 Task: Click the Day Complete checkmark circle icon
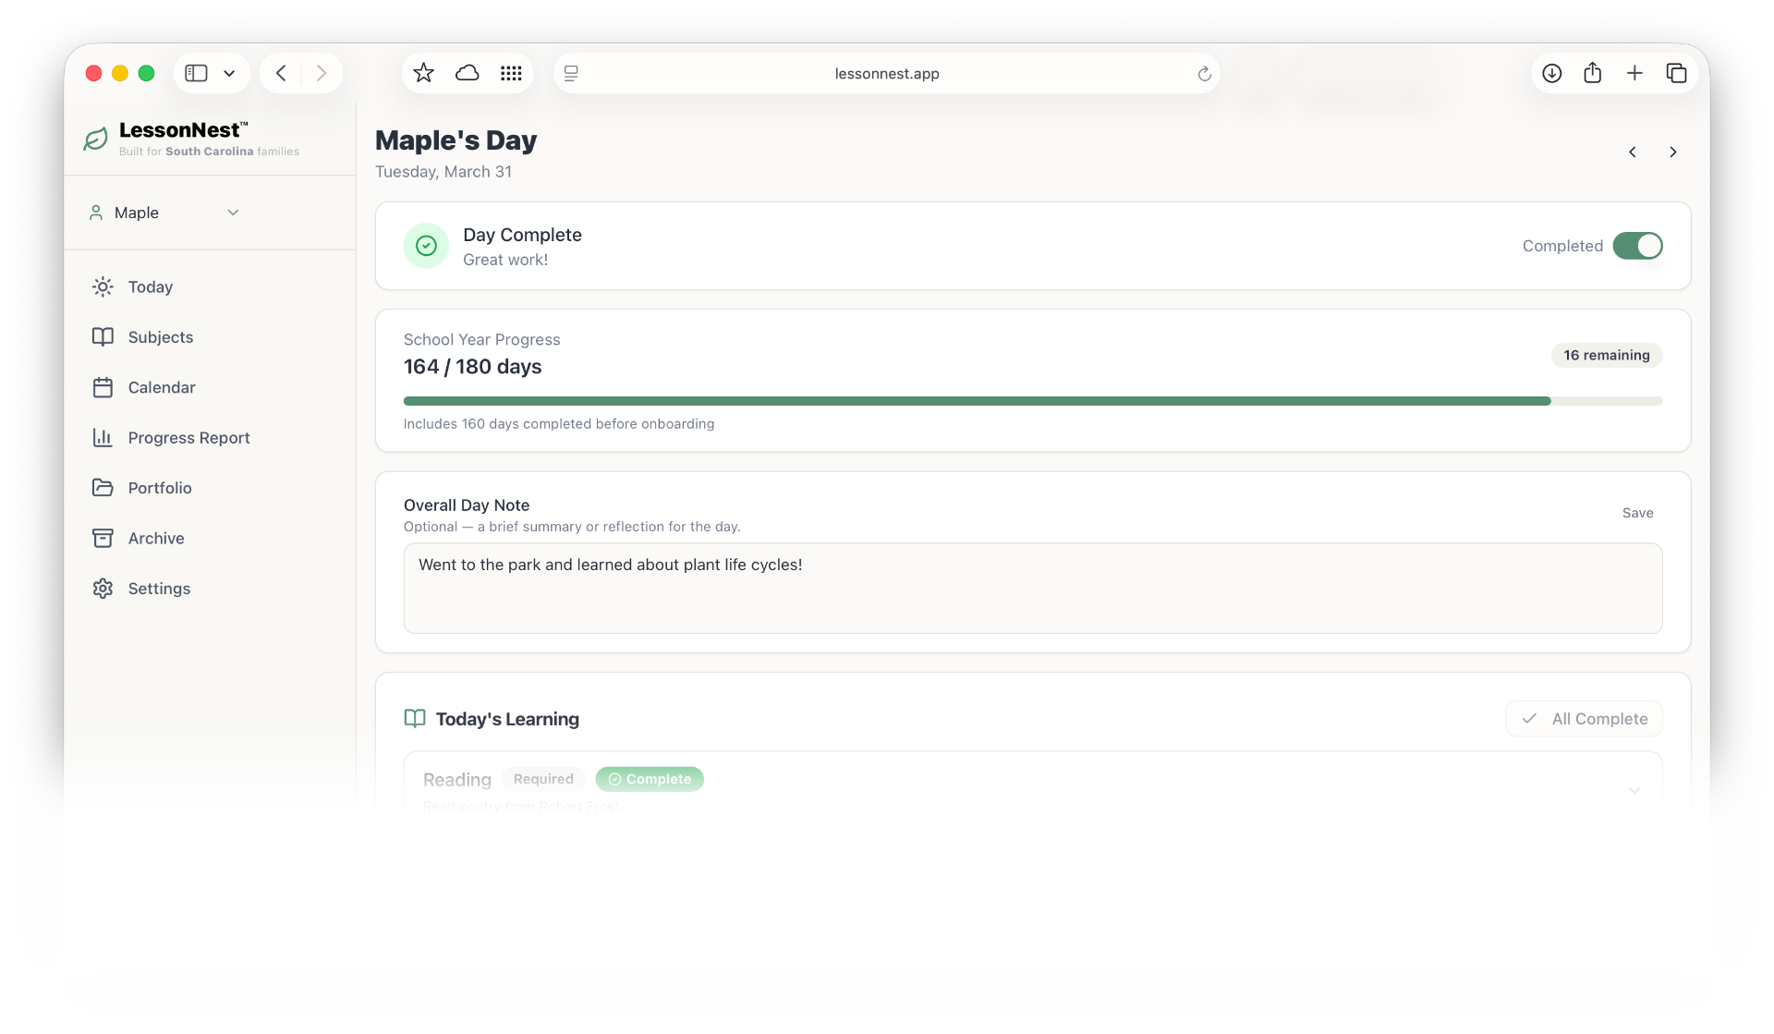click(x=426, y=246)
